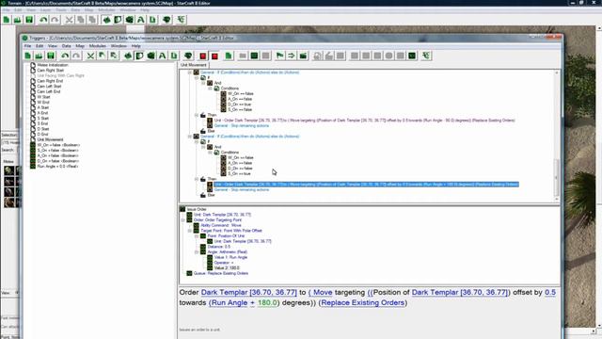Click Text 'A' icon in Terrain window toolbar
602x339 pixels.
coord(141,20)
